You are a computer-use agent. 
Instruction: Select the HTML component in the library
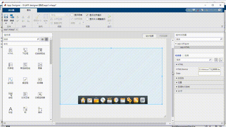pyautogui.click(x=11, y=51)
